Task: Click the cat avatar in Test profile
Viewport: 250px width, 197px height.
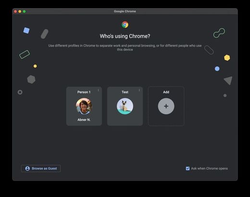Action: click(125, 106)
